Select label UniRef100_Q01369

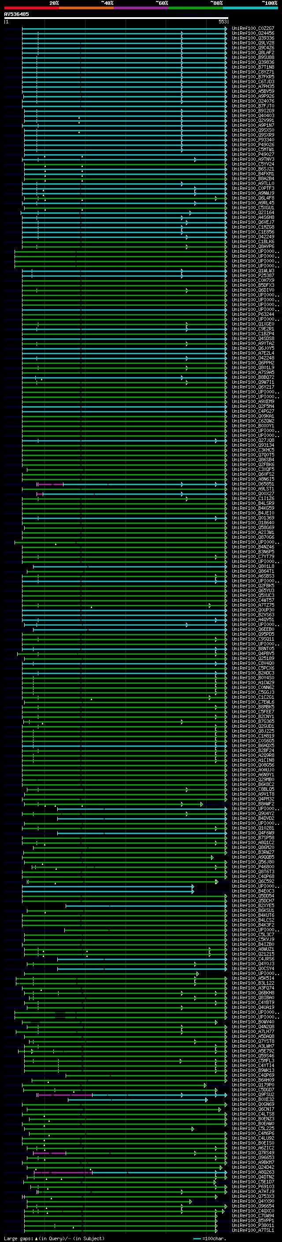tap(253, 518)
